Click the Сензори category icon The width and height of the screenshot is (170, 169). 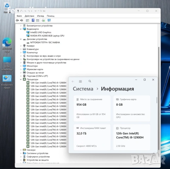24,150
